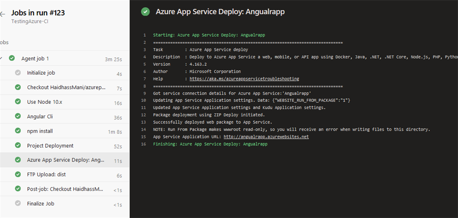The image size is (458, 218).
Task: Click the Angular Cli green check icon
Action: click(x=18, y=116)
